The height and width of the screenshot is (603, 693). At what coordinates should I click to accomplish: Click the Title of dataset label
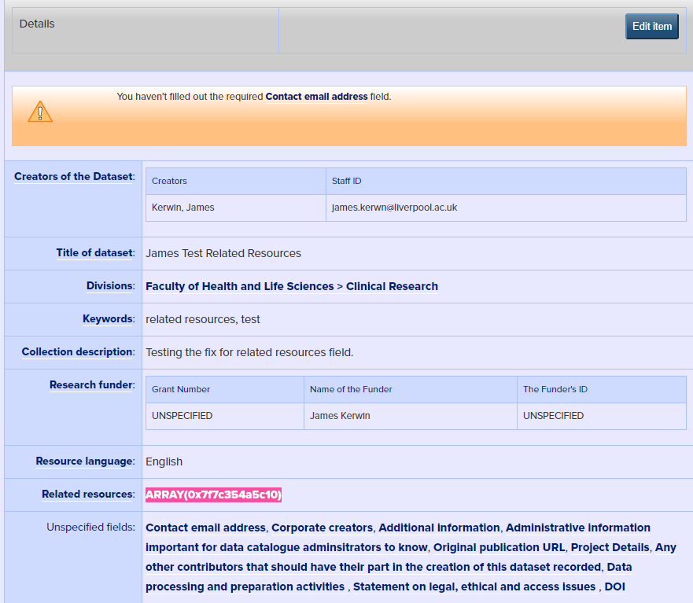94,253
